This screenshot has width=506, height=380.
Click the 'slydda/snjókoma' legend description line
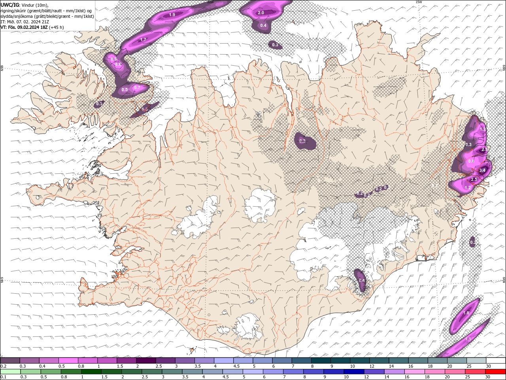point(47,16)
